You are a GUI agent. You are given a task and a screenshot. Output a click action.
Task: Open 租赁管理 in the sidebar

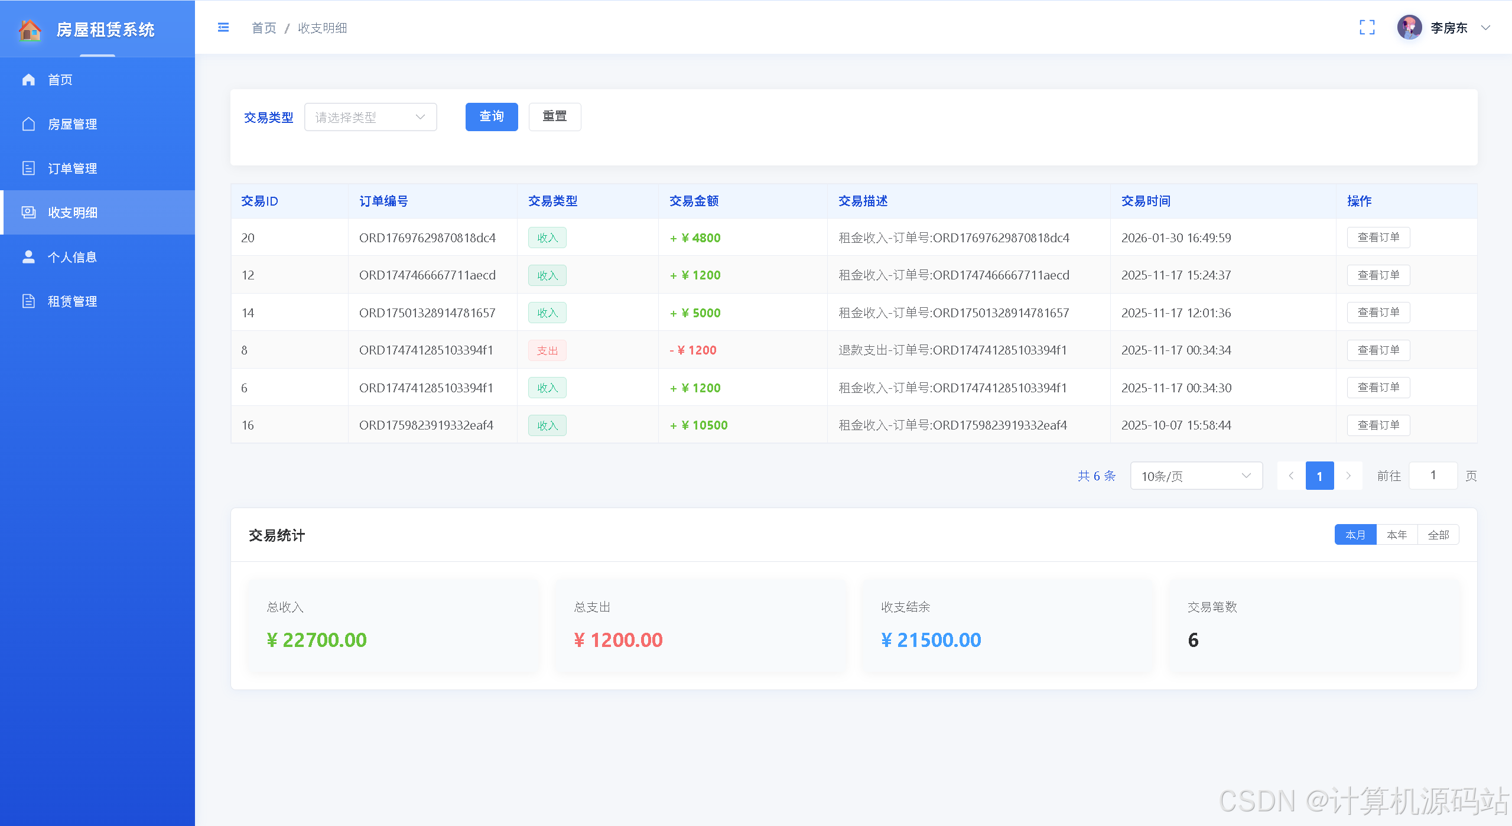click(72, 301)
